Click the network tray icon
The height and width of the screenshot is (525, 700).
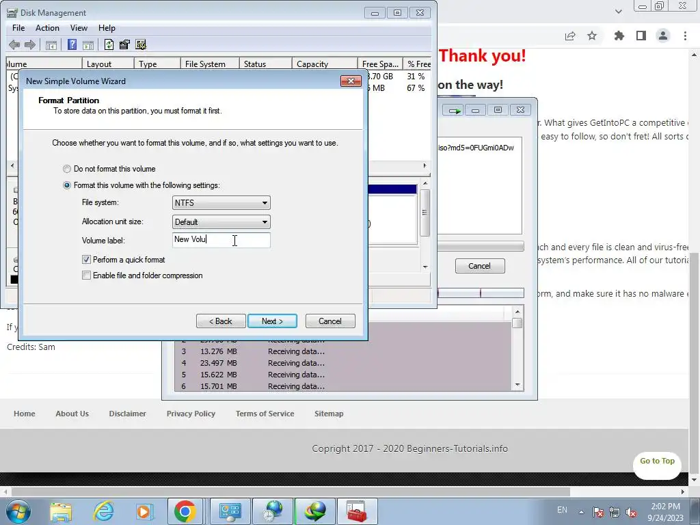615,512
